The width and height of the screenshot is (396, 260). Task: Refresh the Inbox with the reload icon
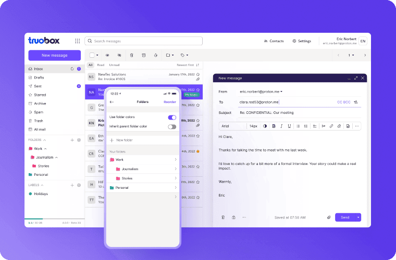pos(72,69)
